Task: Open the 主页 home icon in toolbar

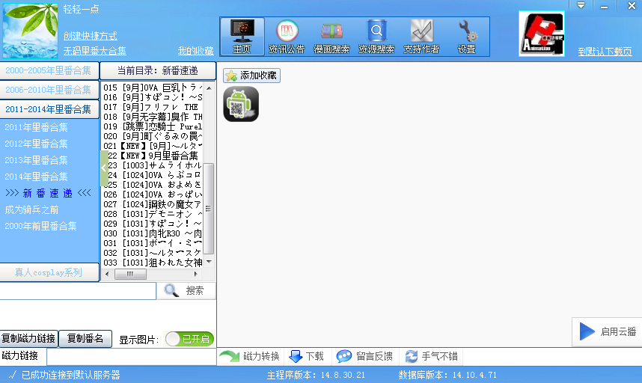Action: pyautogui.click(x=242, y=37)
